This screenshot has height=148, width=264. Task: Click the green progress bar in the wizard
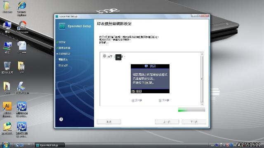click(x=191, y=110)
